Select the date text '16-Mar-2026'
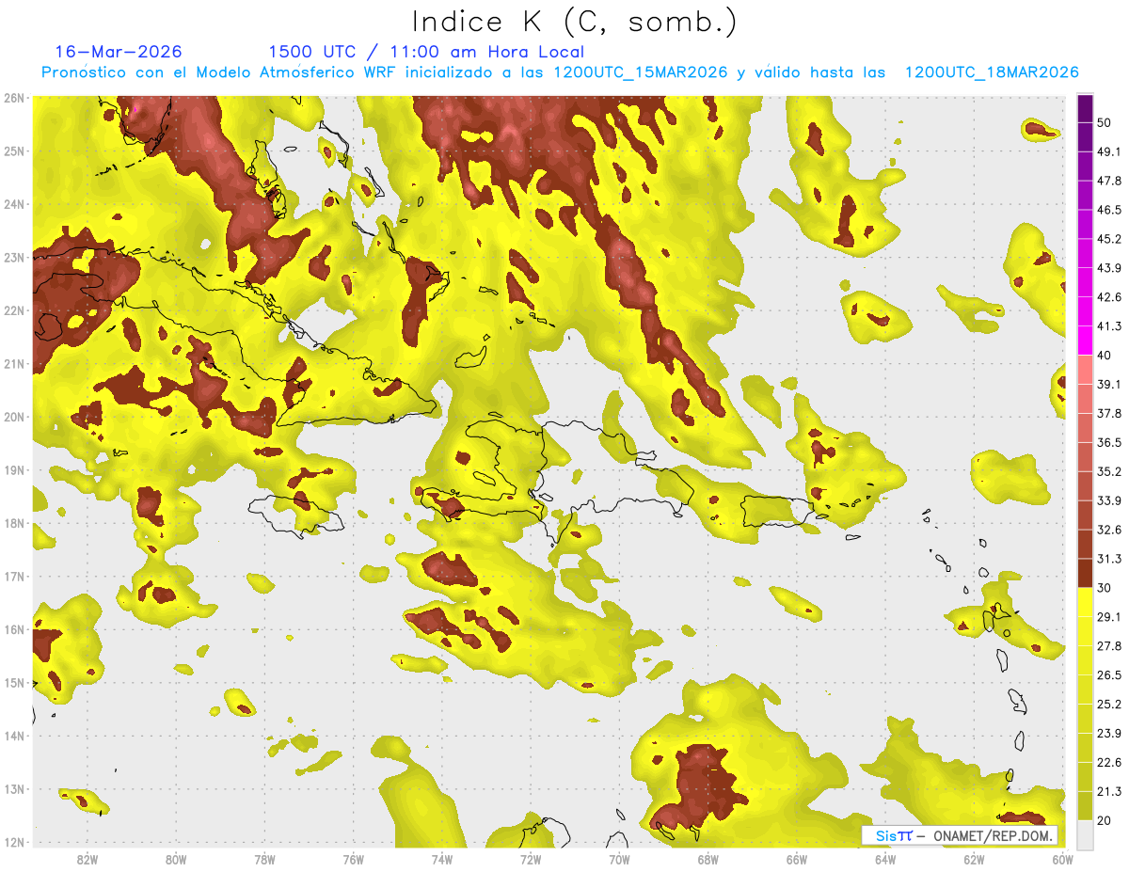Image resolution: width=1129 pixels, height=872 pixels. coord(119,52)
